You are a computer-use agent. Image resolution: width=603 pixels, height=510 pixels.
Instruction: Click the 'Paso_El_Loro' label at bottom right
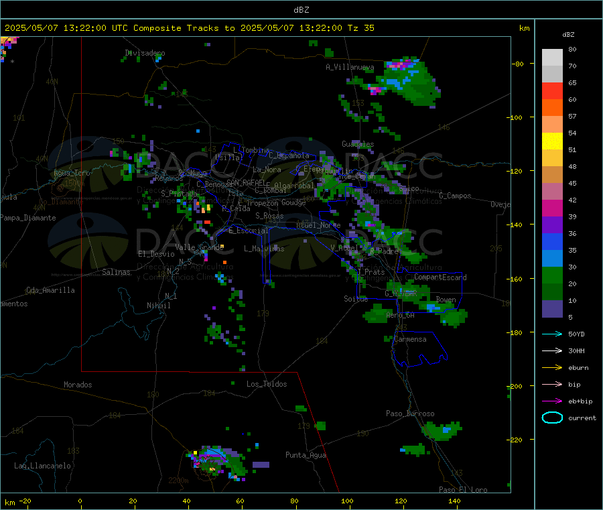click(x=463, y=490)
